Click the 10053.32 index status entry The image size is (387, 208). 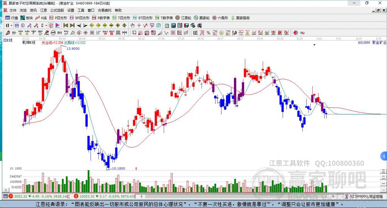click(105, 196)
